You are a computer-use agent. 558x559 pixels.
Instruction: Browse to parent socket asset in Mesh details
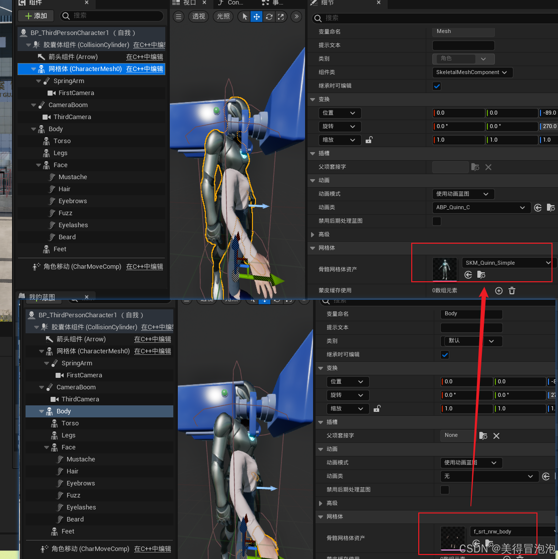click(475, 167)
